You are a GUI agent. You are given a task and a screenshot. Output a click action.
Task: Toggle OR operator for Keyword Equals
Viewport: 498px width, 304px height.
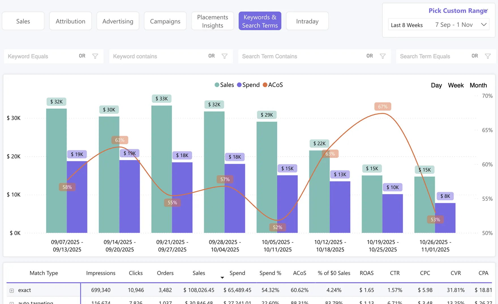click(82, 56)
